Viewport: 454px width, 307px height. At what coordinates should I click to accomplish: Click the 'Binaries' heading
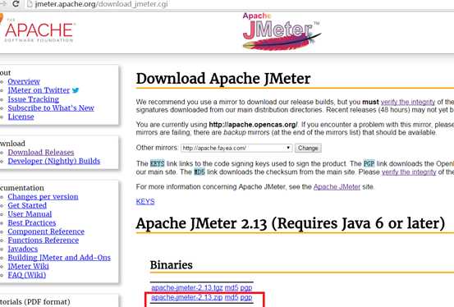pyautogui.click(x=172, y=265)
